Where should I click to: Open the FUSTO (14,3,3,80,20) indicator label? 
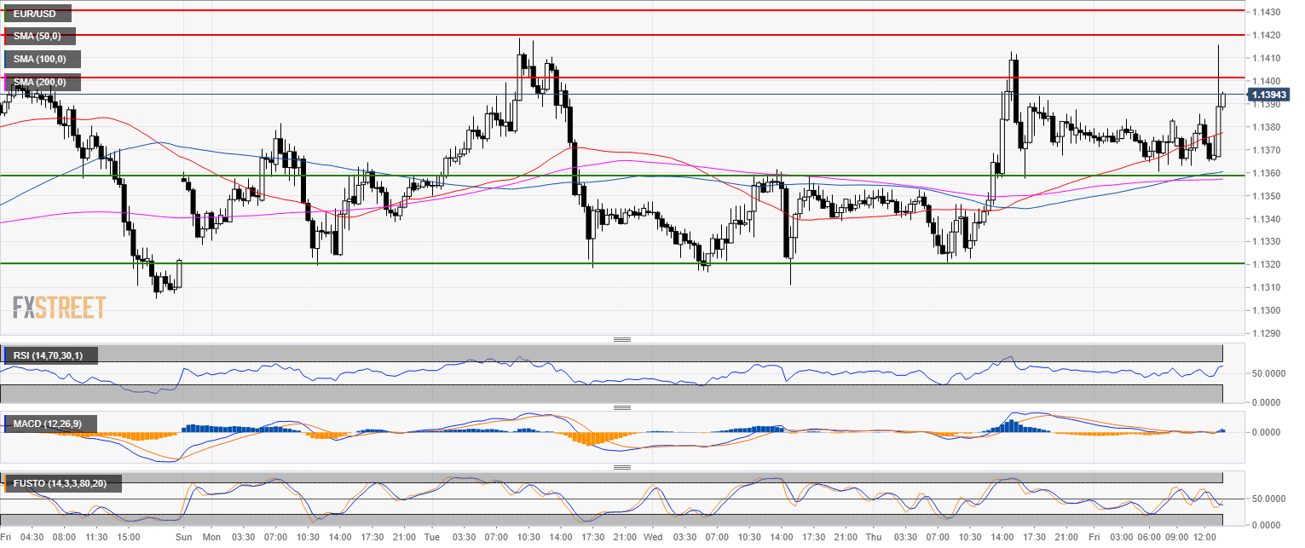pos(61,484)
